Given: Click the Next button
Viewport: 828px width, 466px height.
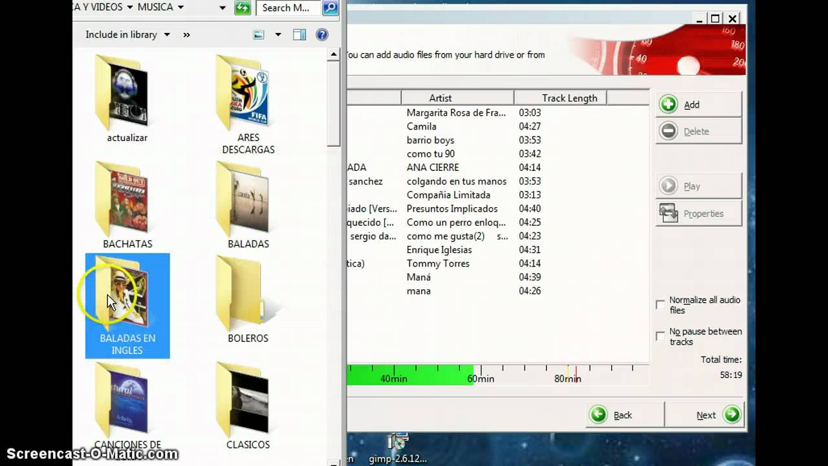Looking at the screenshot, I should click(x=704, y=415).
